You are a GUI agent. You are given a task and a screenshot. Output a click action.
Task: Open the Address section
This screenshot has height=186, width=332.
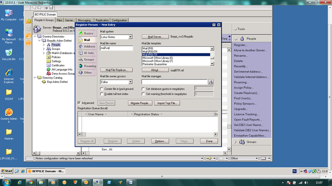click(87, 46)
